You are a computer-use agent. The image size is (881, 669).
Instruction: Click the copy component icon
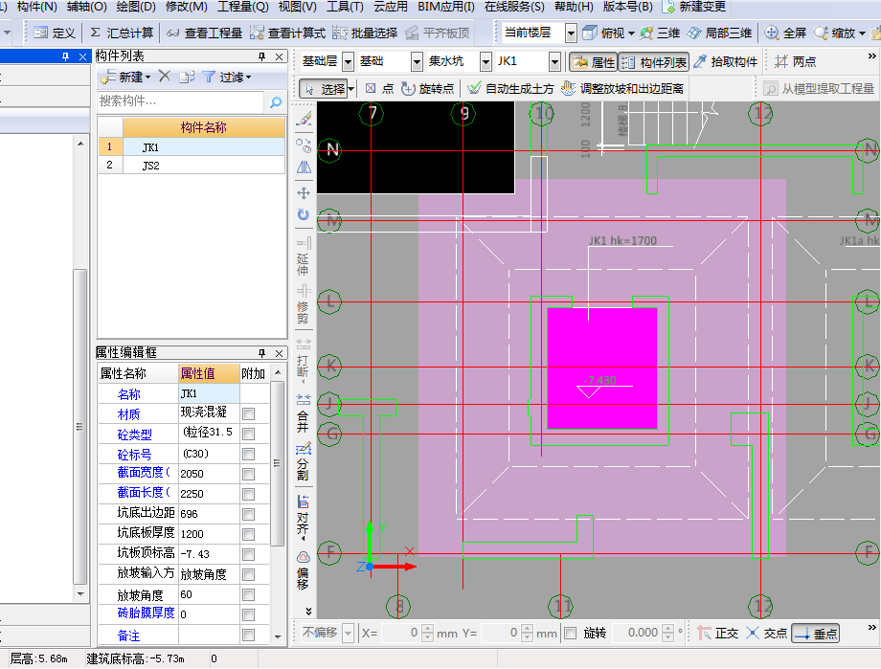tap(187, 77)
